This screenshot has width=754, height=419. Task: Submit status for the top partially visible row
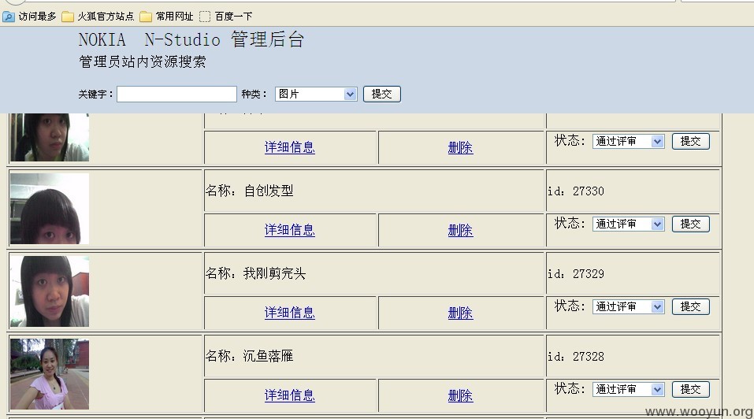pos(690,141)
